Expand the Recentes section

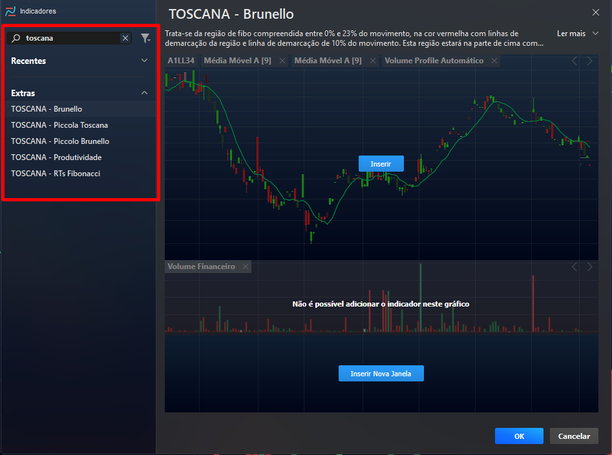click(x=144, y=61)
